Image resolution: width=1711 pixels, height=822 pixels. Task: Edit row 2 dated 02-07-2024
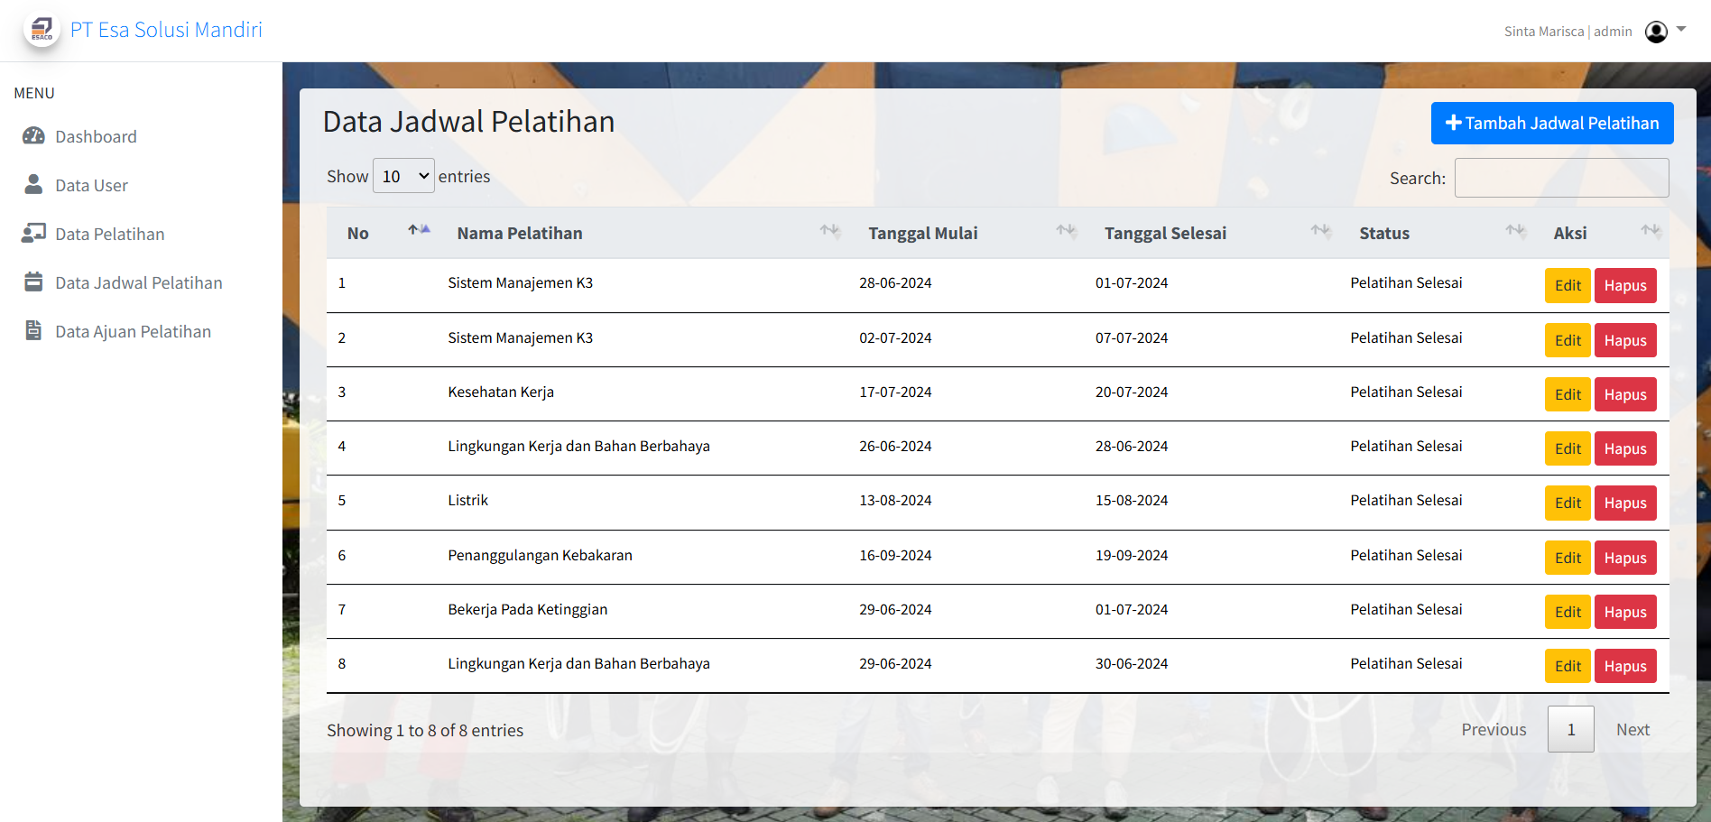[1568, 340]
